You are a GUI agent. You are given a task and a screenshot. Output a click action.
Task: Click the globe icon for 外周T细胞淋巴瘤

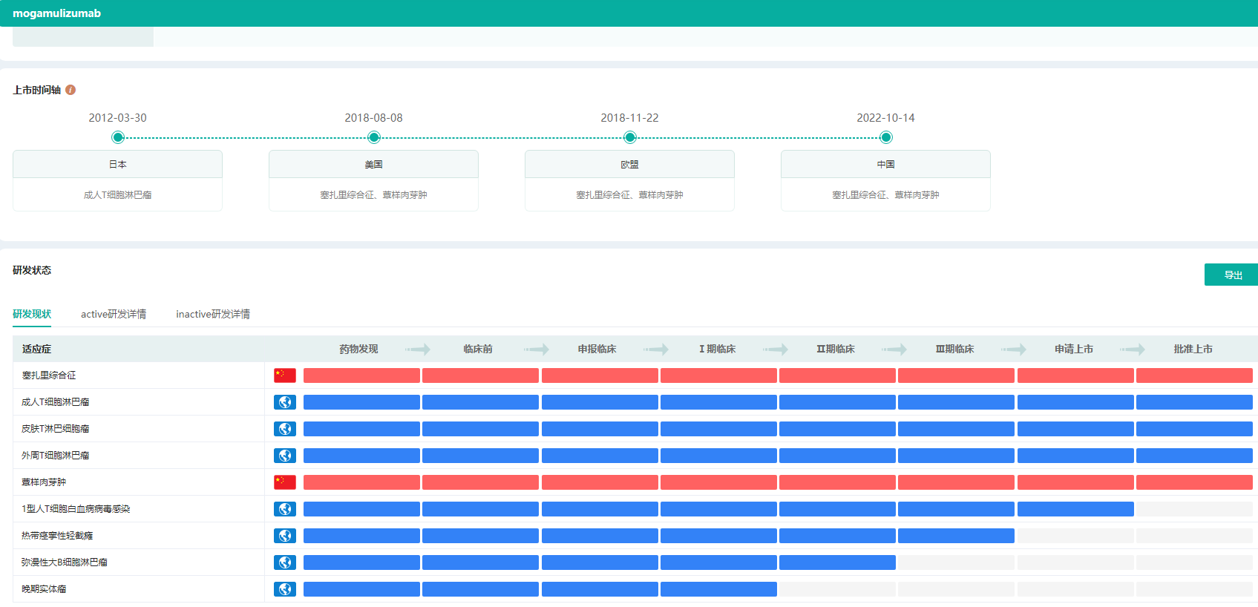click(x=285, y=456)
